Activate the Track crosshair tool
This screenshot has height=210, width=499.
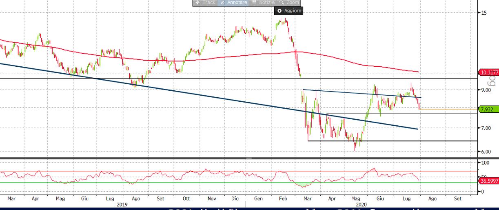tap(205, 2)
